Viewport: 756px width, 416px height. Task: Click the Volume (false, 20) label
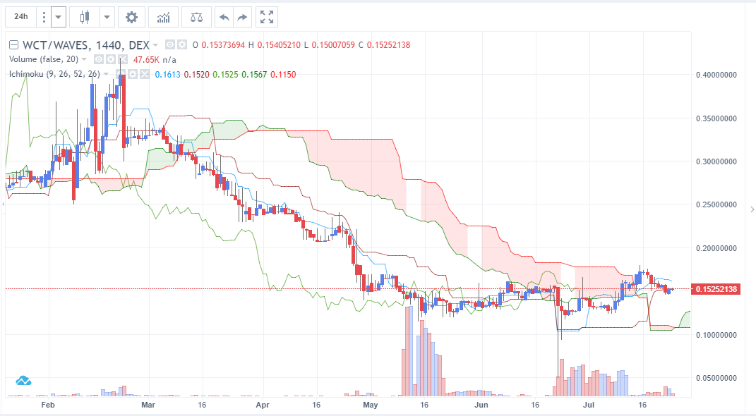tap(43, 59)
